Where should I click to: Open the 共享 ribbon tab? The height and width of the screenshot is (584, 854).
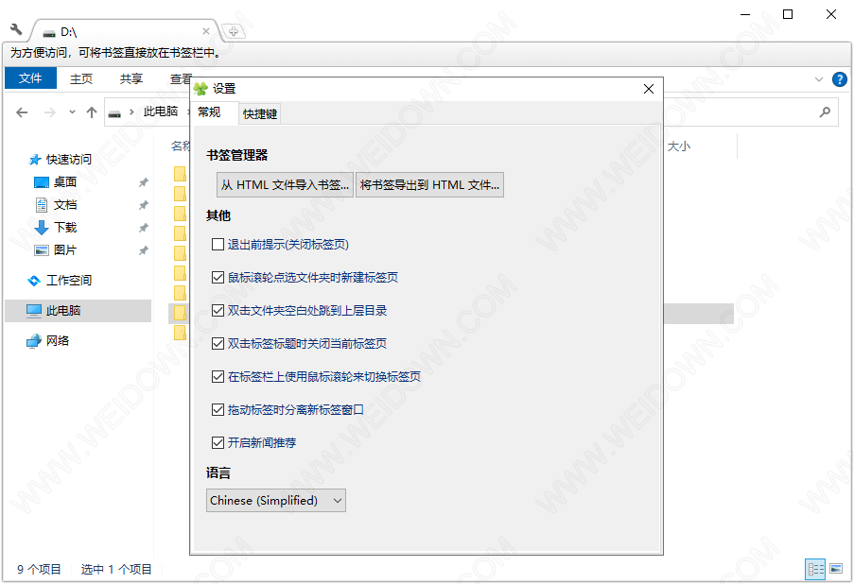click(131, 79)
